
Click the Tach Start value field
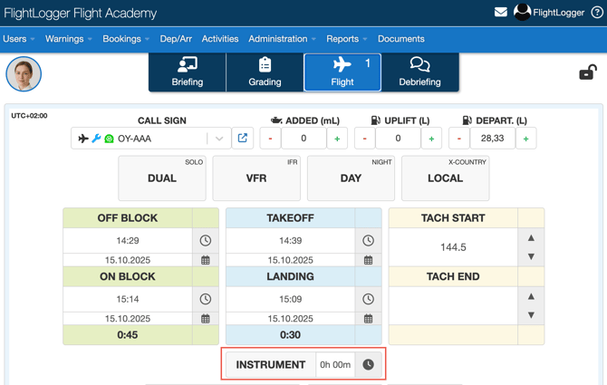point(452,247)
